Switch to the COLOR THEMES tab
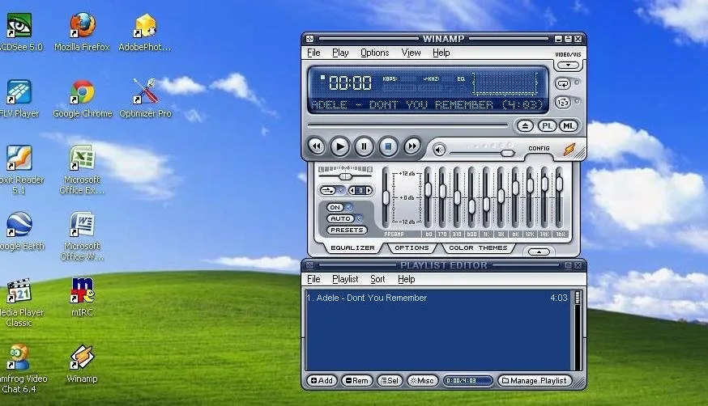 coord(478,247)
